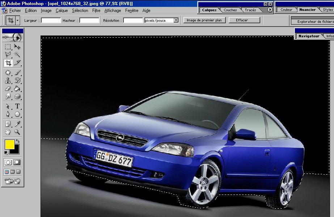Select the Slice tool
334x217 pixels.
17,63
